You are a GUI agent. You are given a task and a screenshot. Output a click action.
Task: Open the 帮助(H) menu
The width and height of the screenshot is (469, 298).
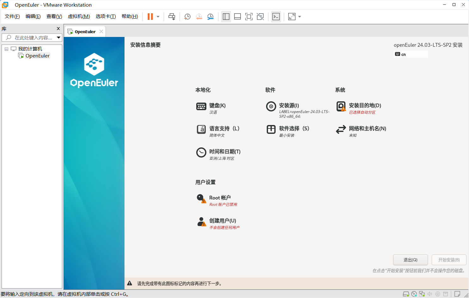coord(130,16)
